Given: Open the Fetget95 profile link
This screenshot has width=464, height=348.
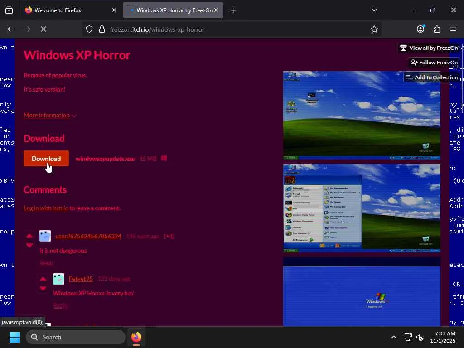Looking at the screenshot, I should 81,279.
